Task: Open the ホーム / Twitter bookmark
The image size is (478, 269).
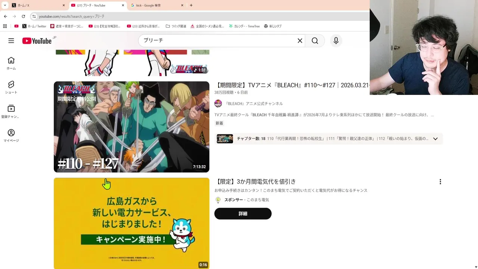Action: click(34, 26)
